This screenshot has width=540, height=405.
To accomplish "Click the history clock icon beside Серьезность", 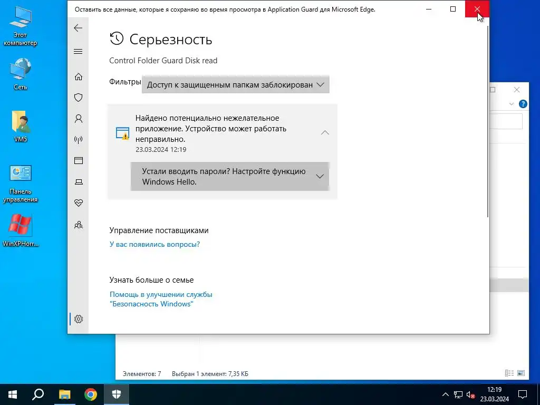I will 117,38.
